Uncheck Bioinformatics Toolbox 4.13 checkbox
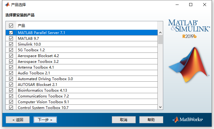Screen dimensions: 214x129 pos(11,90)
